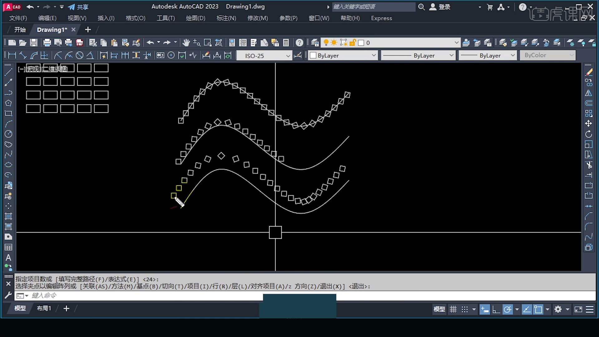599x337 pixels.
Task: Open the 绘图(D) menu
Action: pos(196,18)
